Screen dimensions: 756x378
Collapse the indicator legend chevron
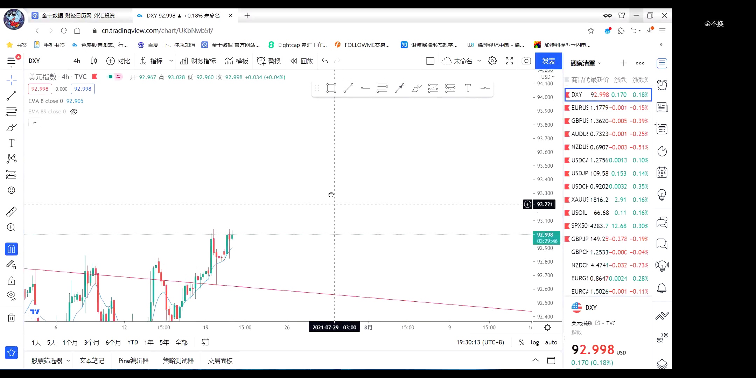35,122
